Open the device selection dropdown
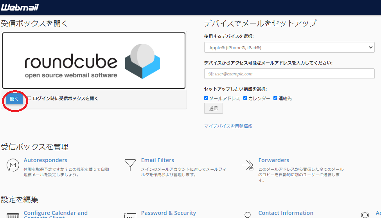 click(289, 48)
